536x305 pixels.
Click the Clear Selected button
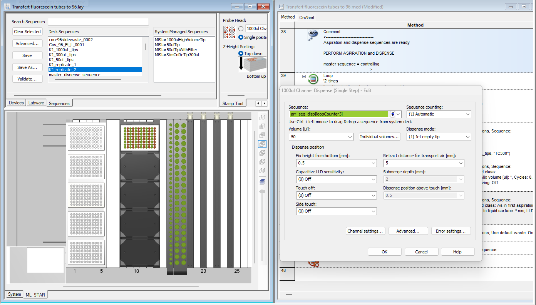point(27,32)
